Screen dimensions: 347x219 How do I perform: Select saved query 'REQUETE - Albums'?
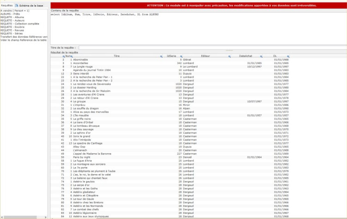(x=12, y=17)
